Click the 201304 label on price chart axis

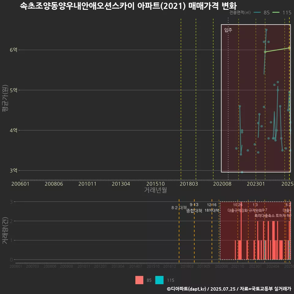tap(121, 184)
